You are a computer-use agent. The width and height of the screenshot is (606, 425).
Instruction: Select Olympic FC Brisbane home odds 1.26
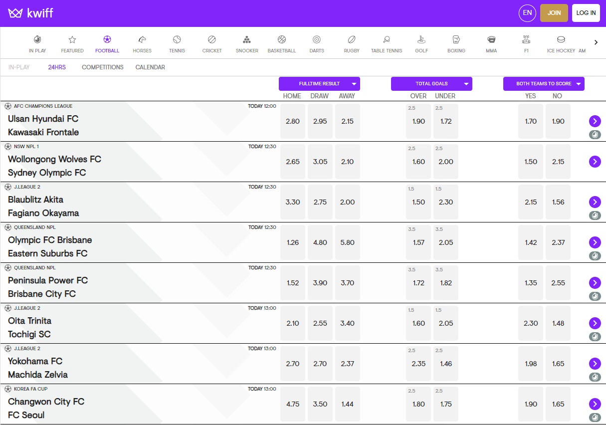pyautogui.click(x=293, y=242)
